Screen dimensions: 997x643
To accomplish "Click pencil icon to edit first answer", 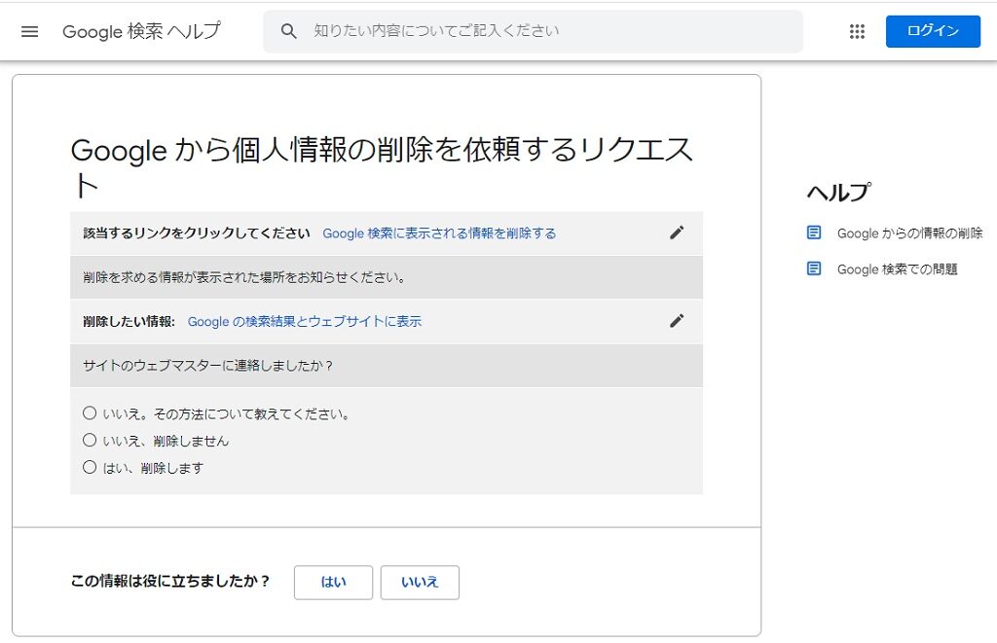I will point(677,232).
